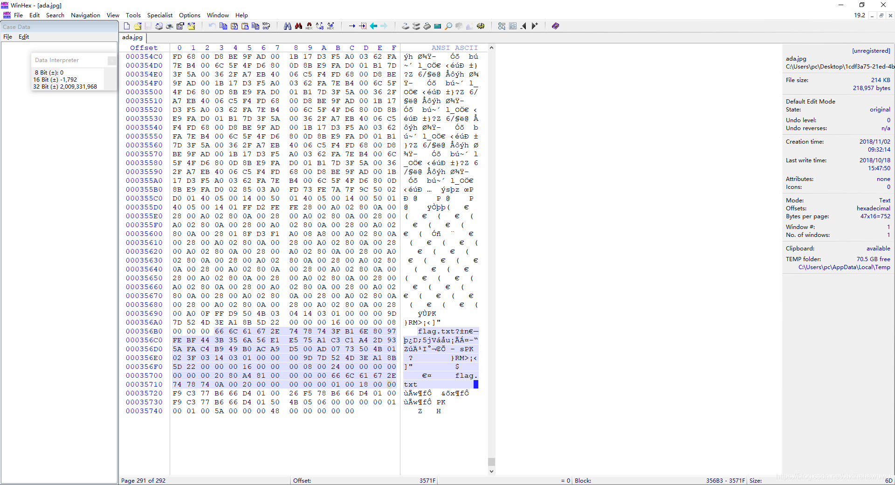Viewport: 895px width, 485px height.
Task: Click the [unregistered] label
Action: 871,50
